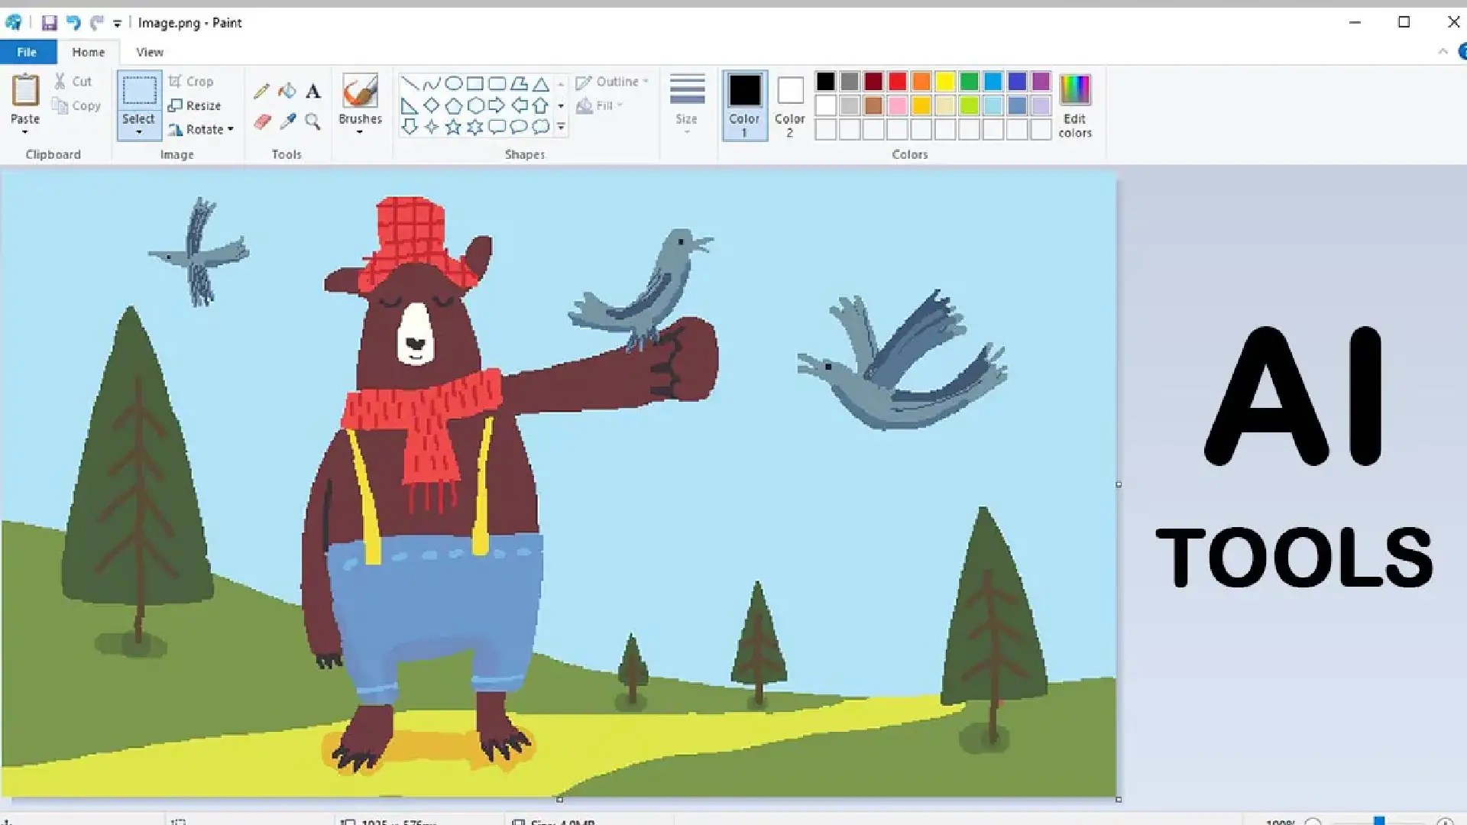
Task: Choose the five-point star shape
Action: point(453,127)
